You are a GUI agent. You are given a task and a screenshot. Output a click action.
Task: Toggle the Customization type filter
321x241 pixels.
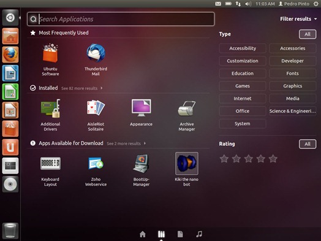[x=243, y=61]
